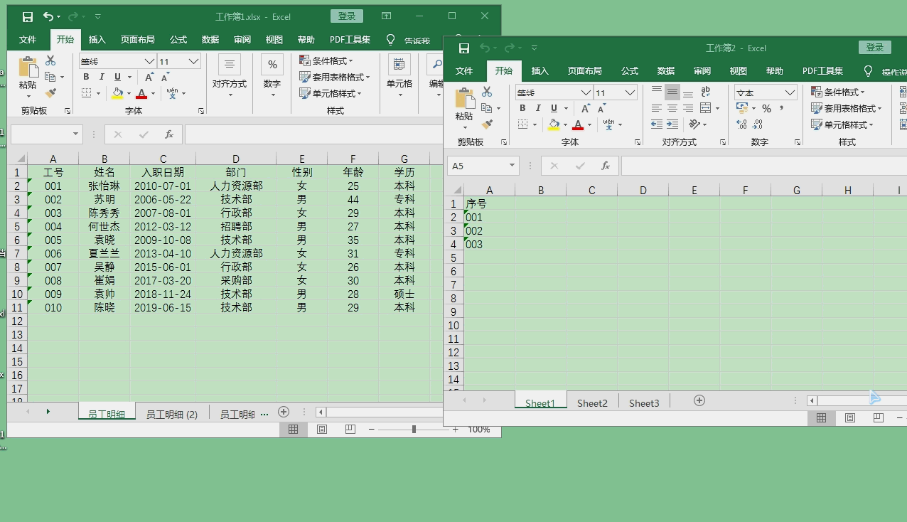This screenshot has height=522, width=907.
Task: Open font size dropdown in 工作簿1
Action: tap(194, 61)
